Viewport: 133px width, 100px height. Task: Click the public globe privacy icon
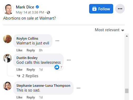click(x=48, y=12)
